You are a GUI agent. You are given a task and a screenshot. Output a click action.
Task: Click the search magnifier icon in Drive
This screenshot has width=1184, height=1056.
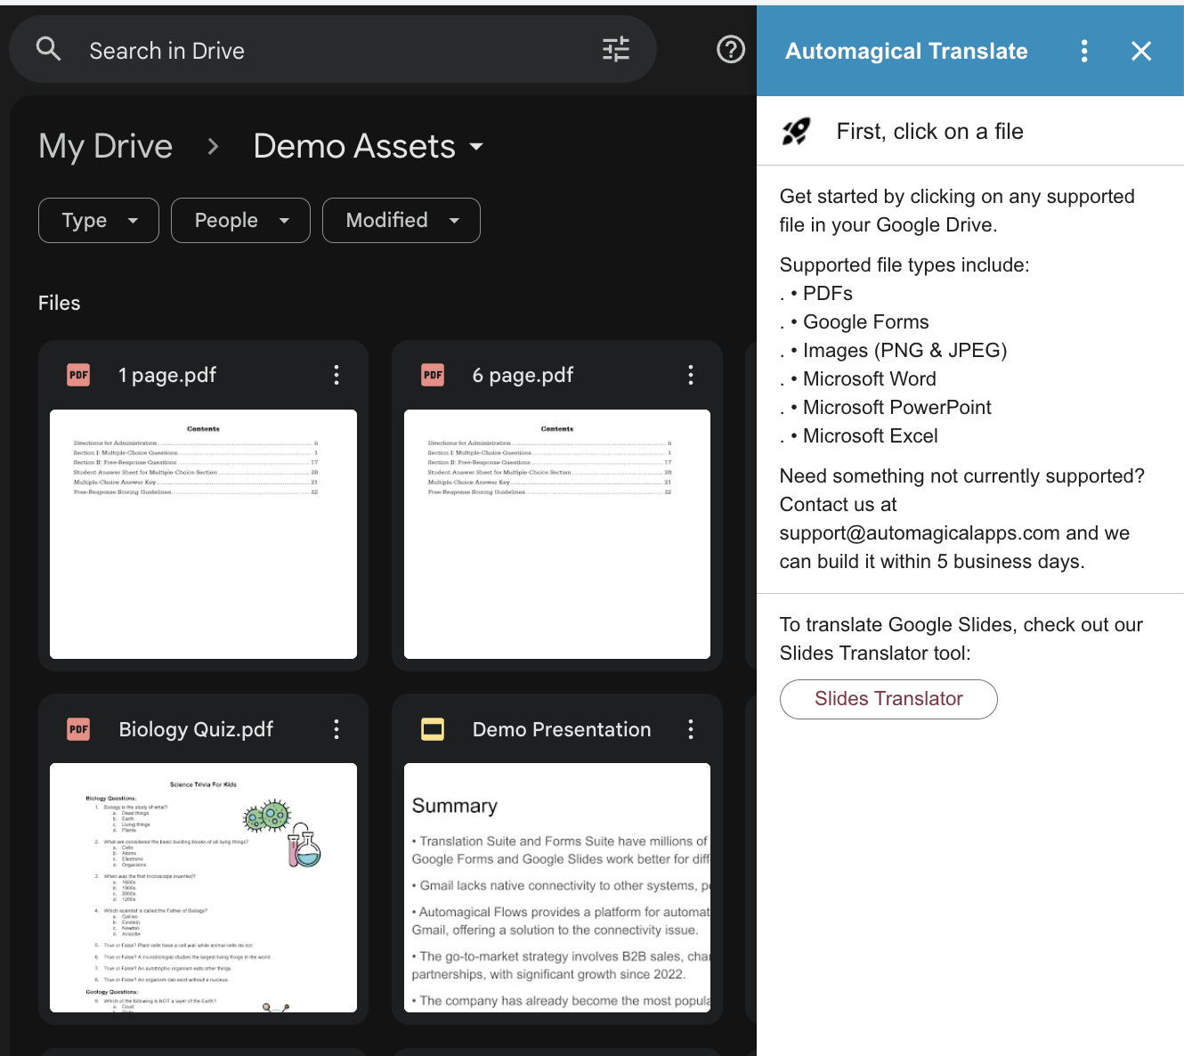(x=49, y=49)
